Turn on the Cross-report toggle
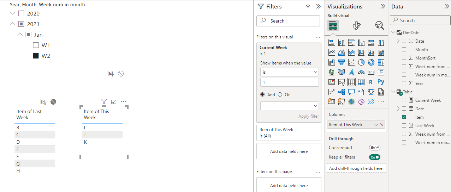The image size is (451, 192). pos(374,148)
